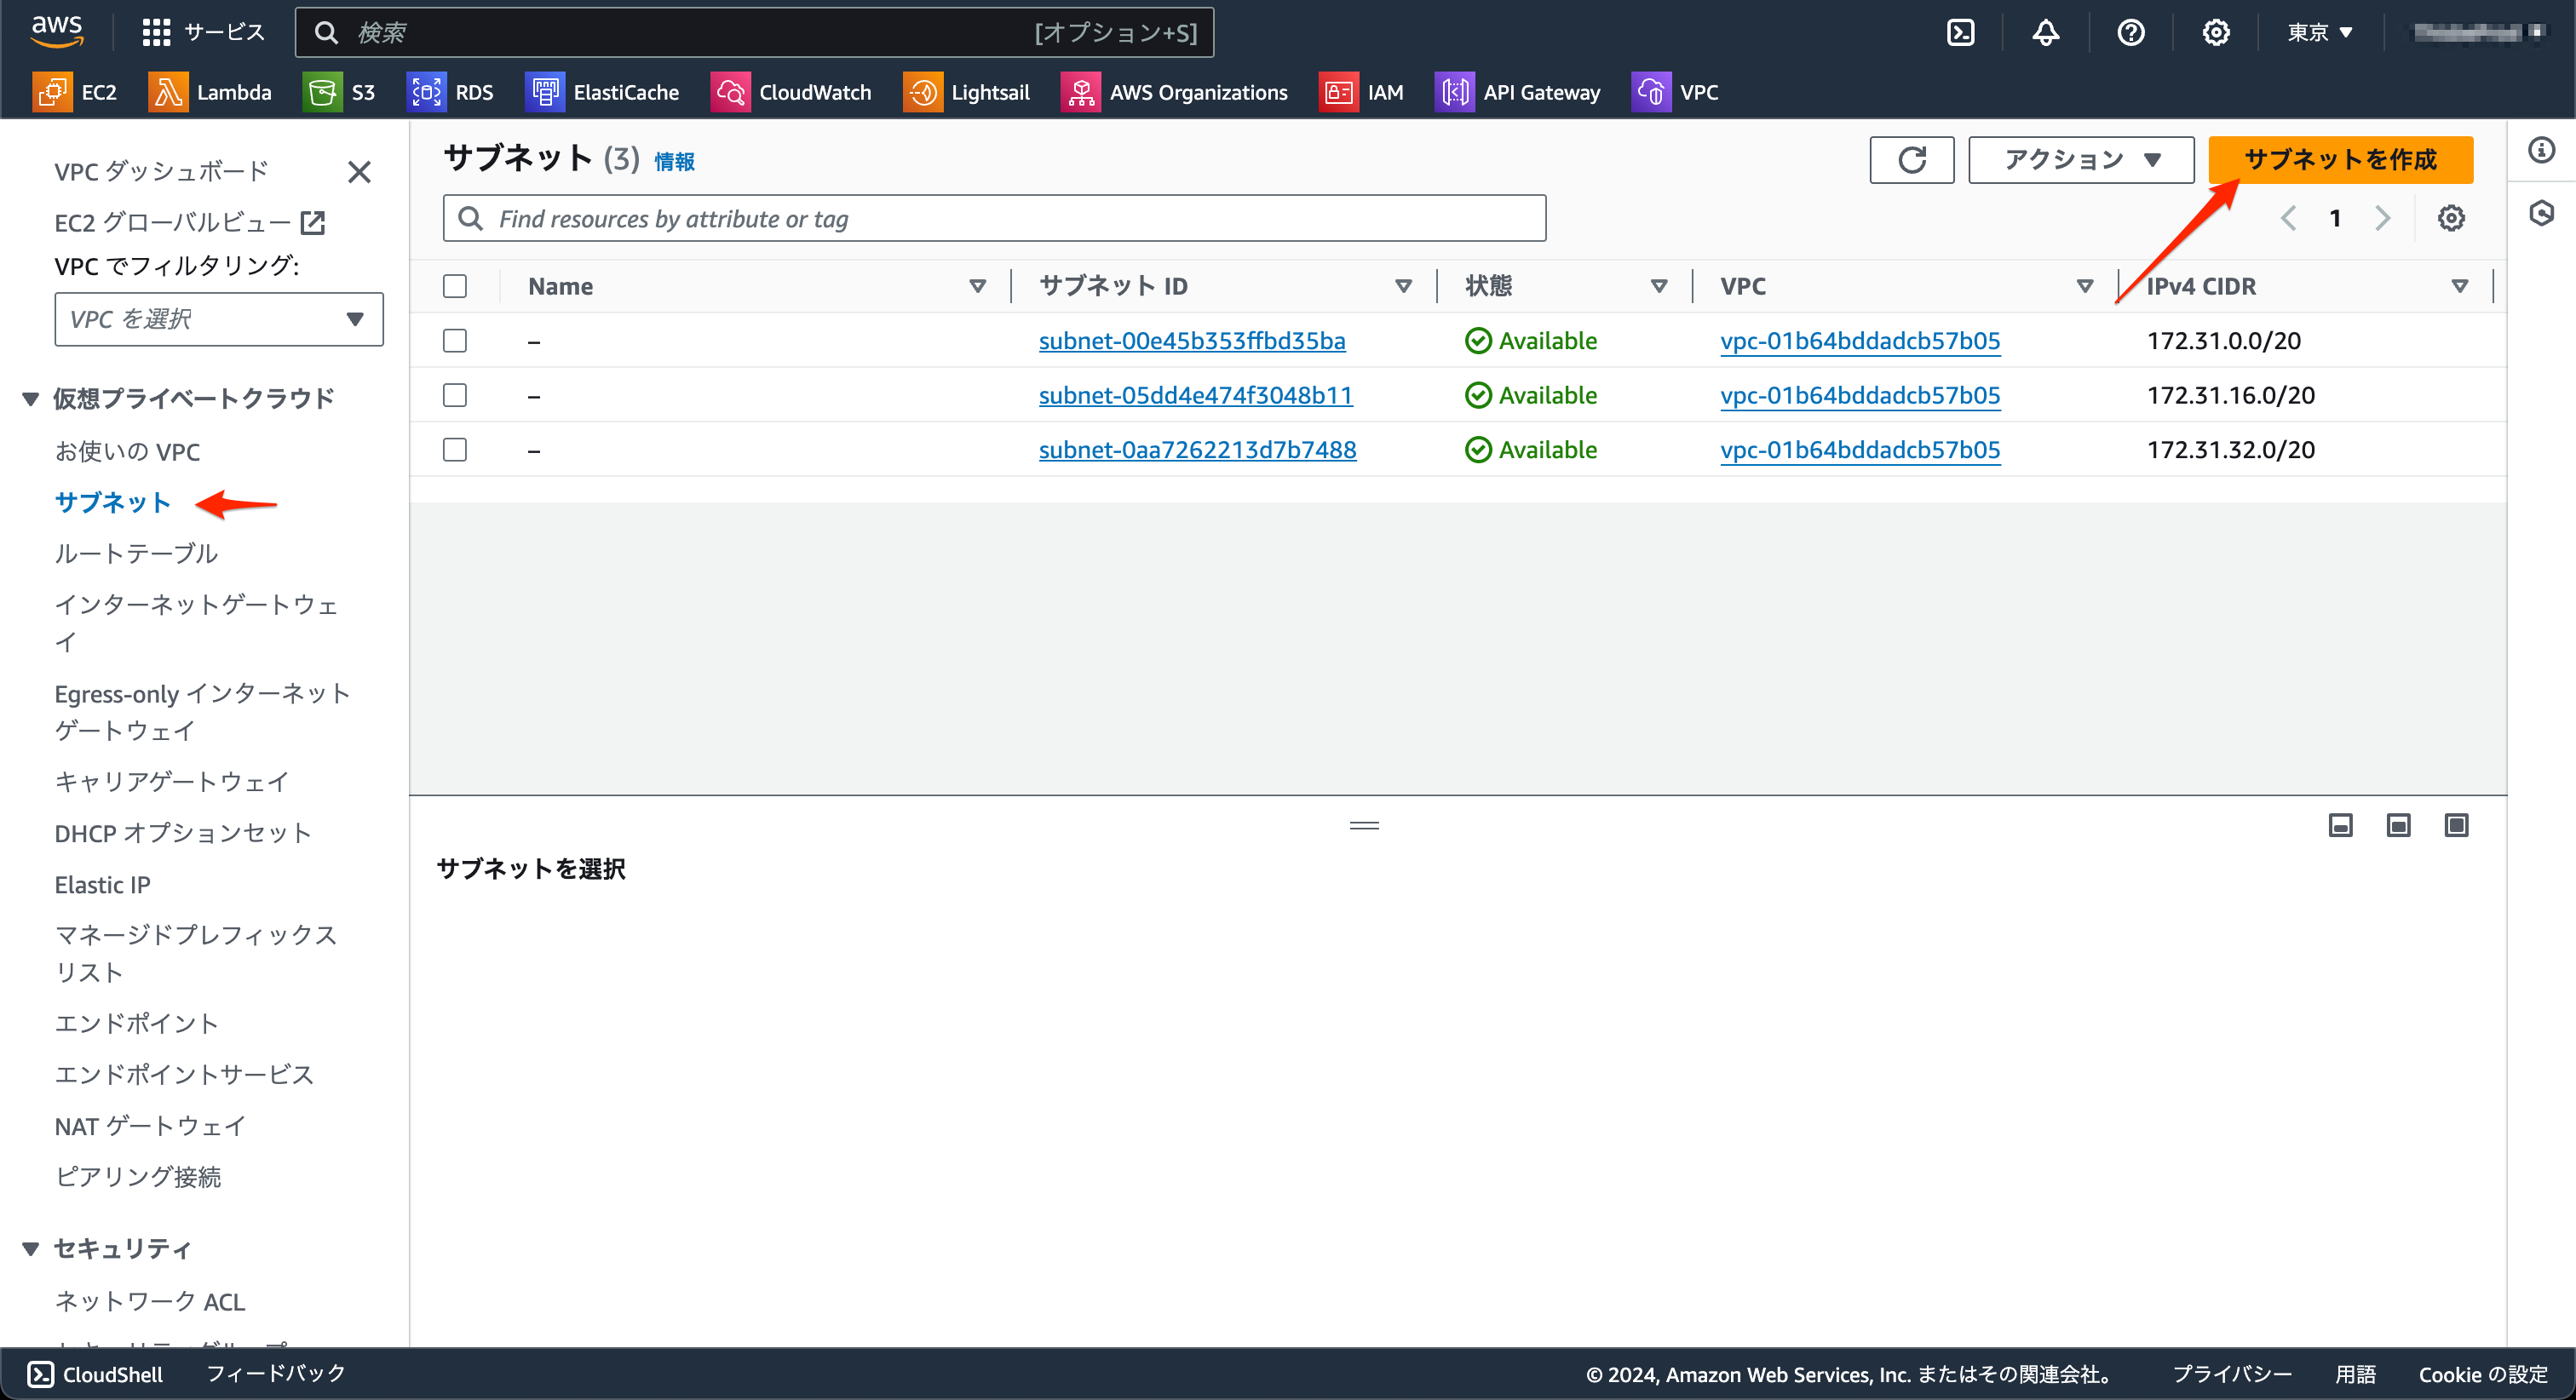
Task: Open Elastic IP in sidebar
Action: [x=102, y=885]
